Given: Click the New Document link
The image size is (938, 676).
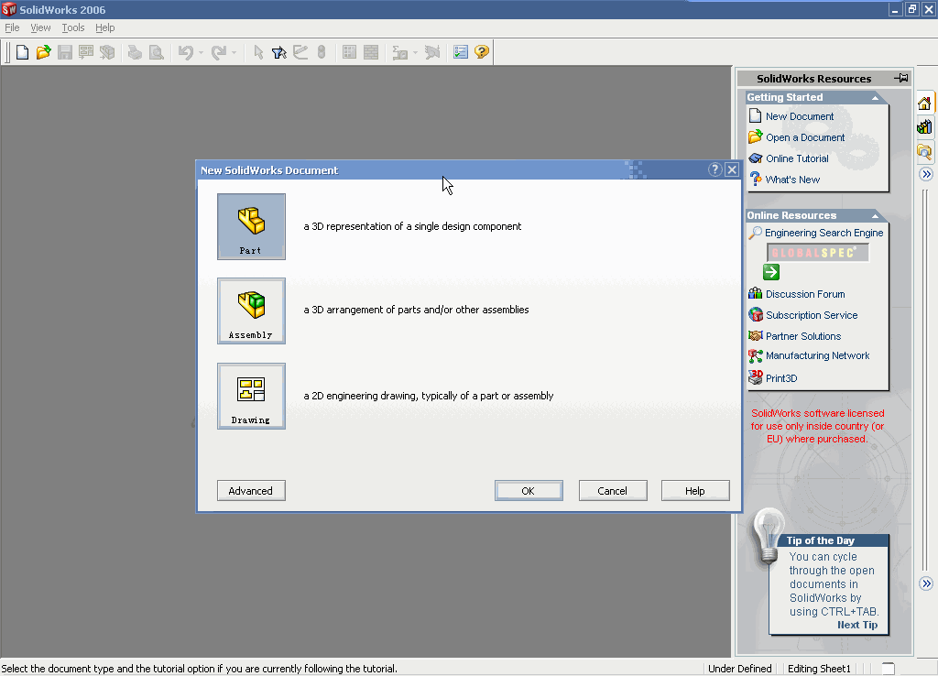Looking at the screenshot, I should pos(799,116).
